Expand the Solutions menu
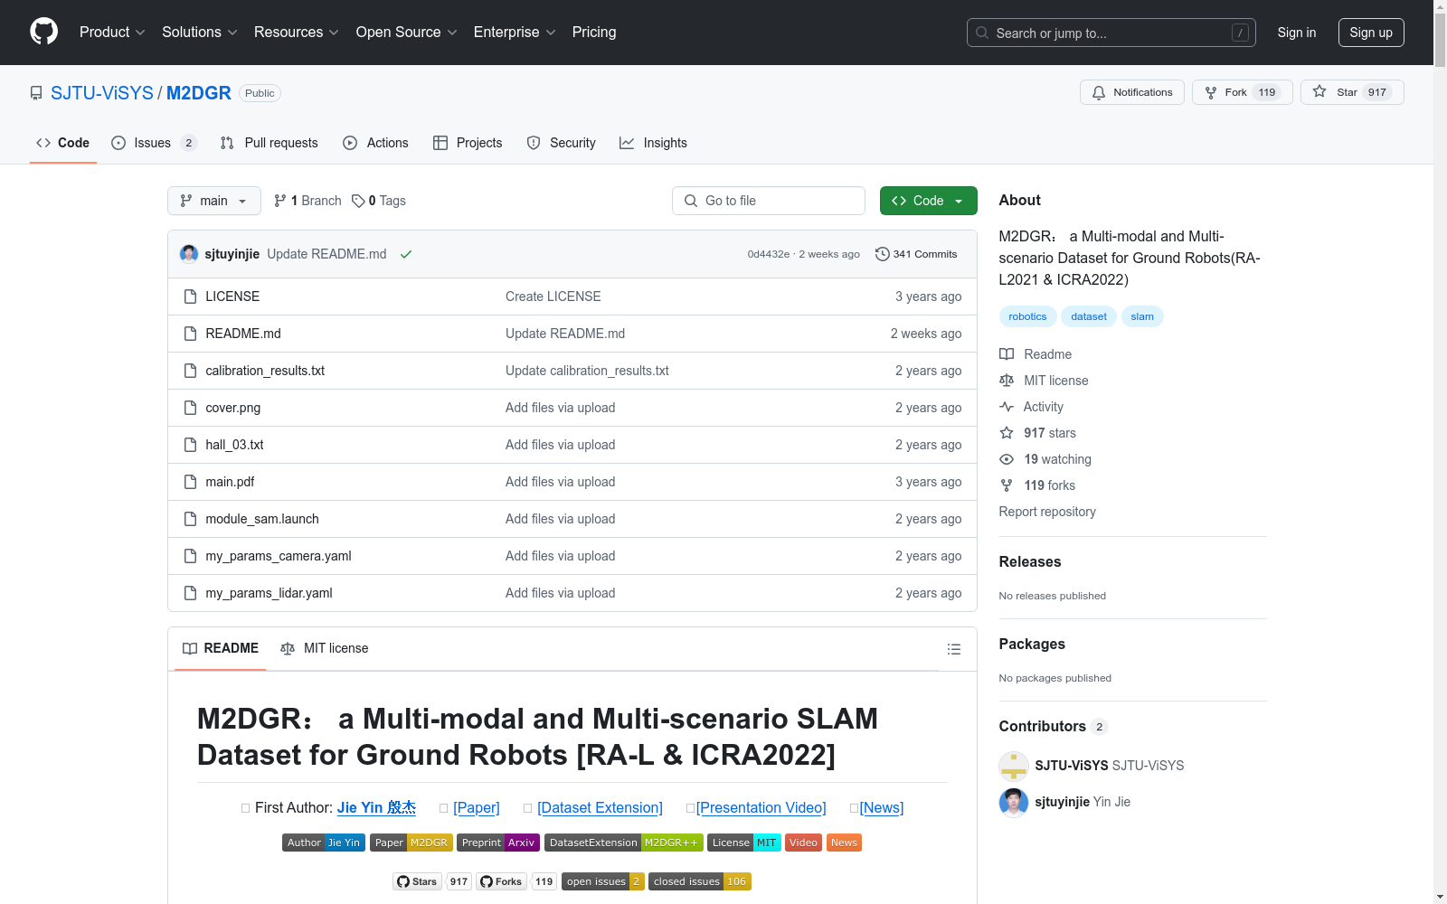 [200, 33]
